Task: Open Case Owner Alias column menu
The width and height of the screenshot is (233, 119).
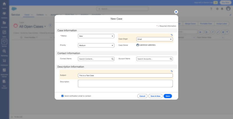Action: (x=223, y=37)
